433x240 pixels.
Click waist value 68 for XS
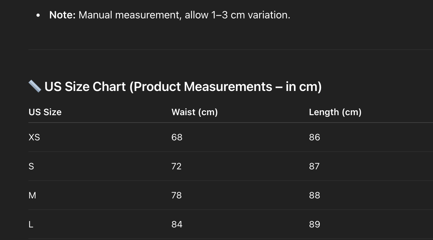[x=177, y=137]
